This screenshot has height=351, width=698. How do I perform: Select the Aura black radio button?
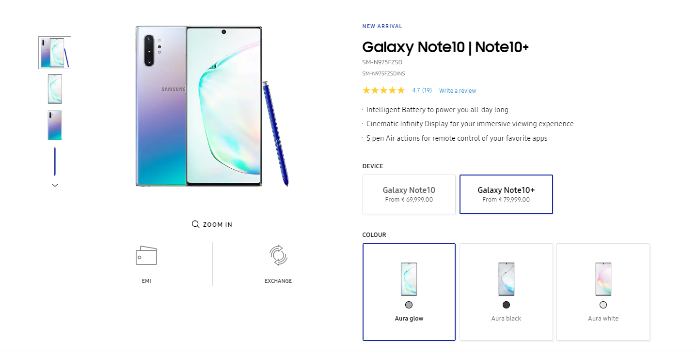(506, 305)
